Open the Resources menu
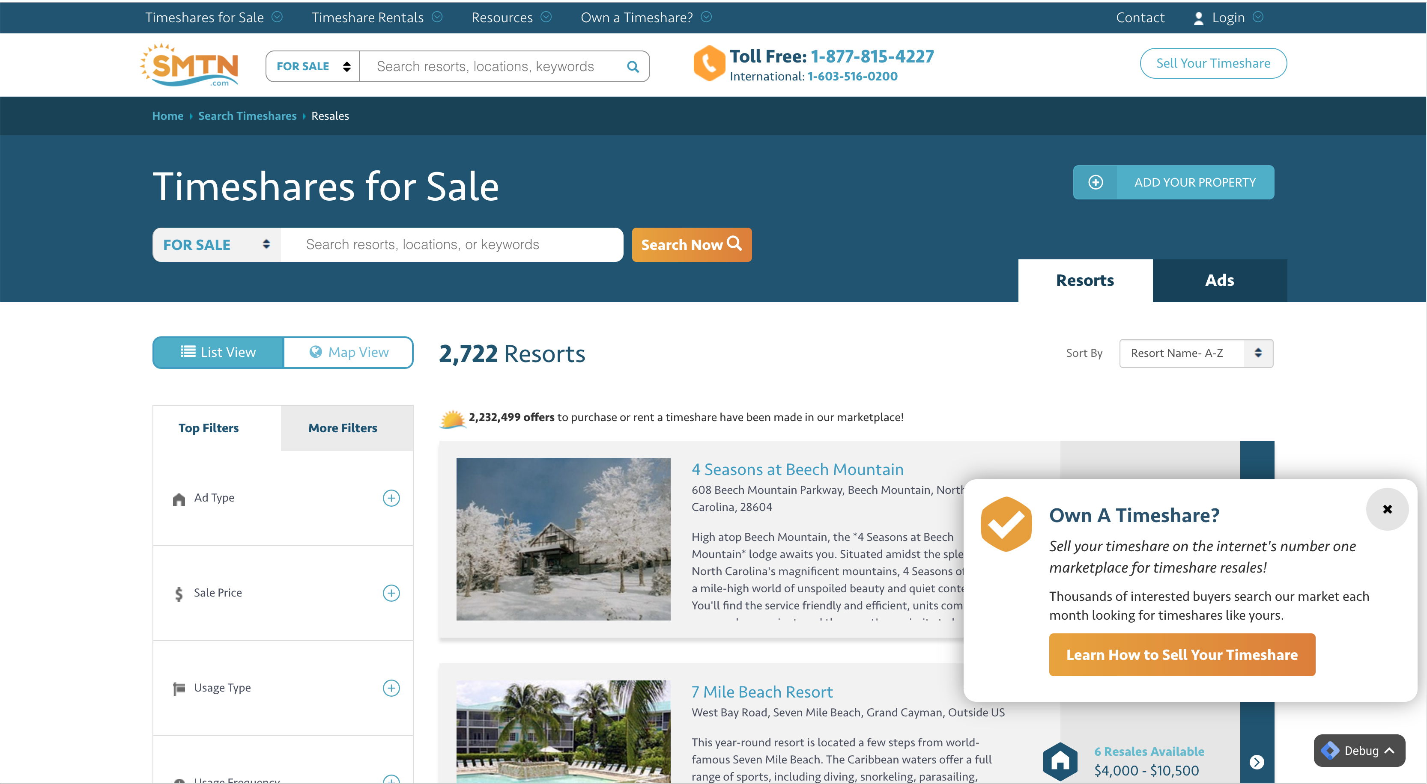This screenshot has width=1427, height=784. 511,18
